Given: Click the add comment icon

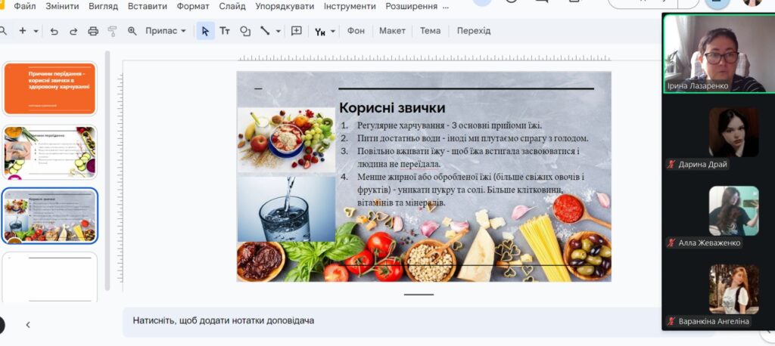Looking at the screenshot, I should pos(296,31).
